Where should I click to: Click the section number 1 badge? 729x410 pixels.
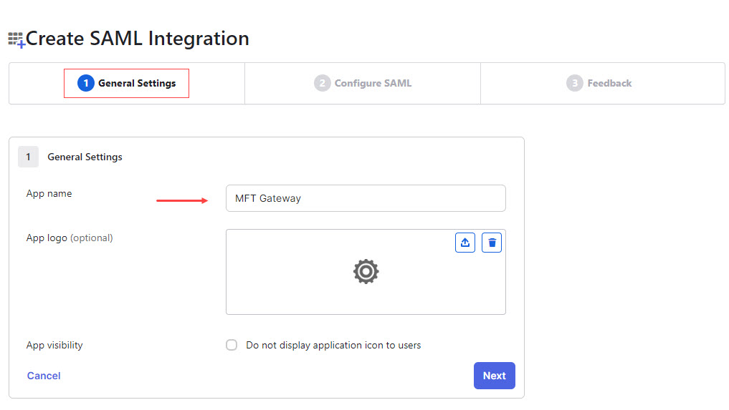29,157
